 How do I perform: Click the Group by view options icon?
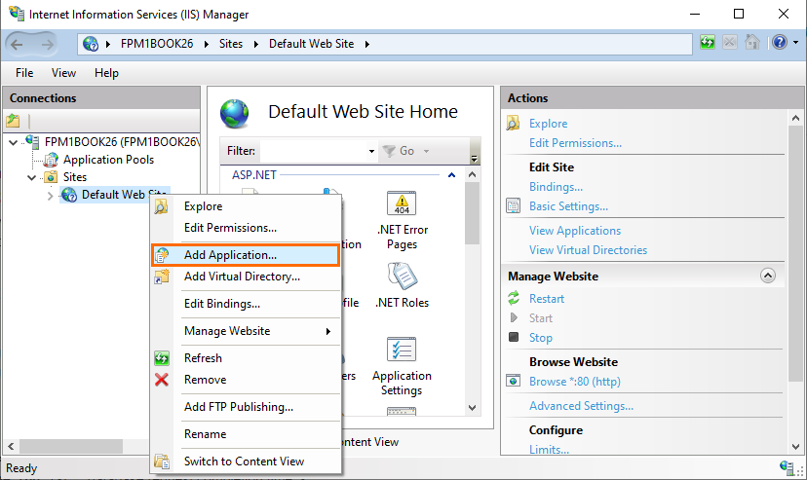click(475, 159)
